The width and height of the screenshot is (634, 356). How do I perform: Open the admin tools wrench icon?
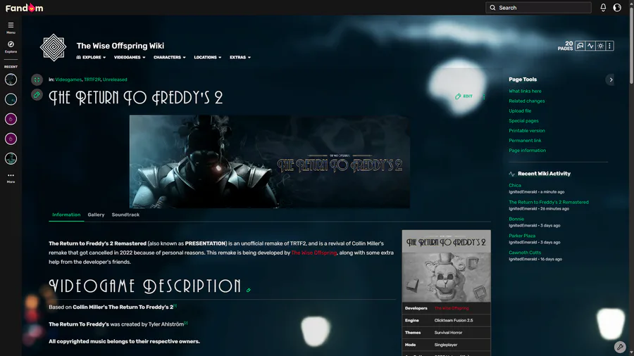click(x=620, y=347)
